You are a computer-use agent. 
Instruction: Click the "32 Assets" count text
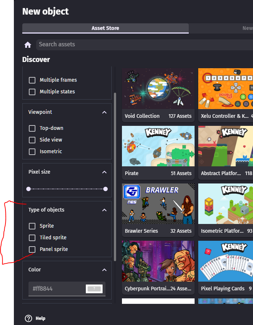click(181, 231)
